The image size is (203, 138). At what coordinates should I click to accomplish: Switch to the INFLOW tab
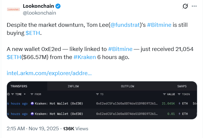pos(73,86)
